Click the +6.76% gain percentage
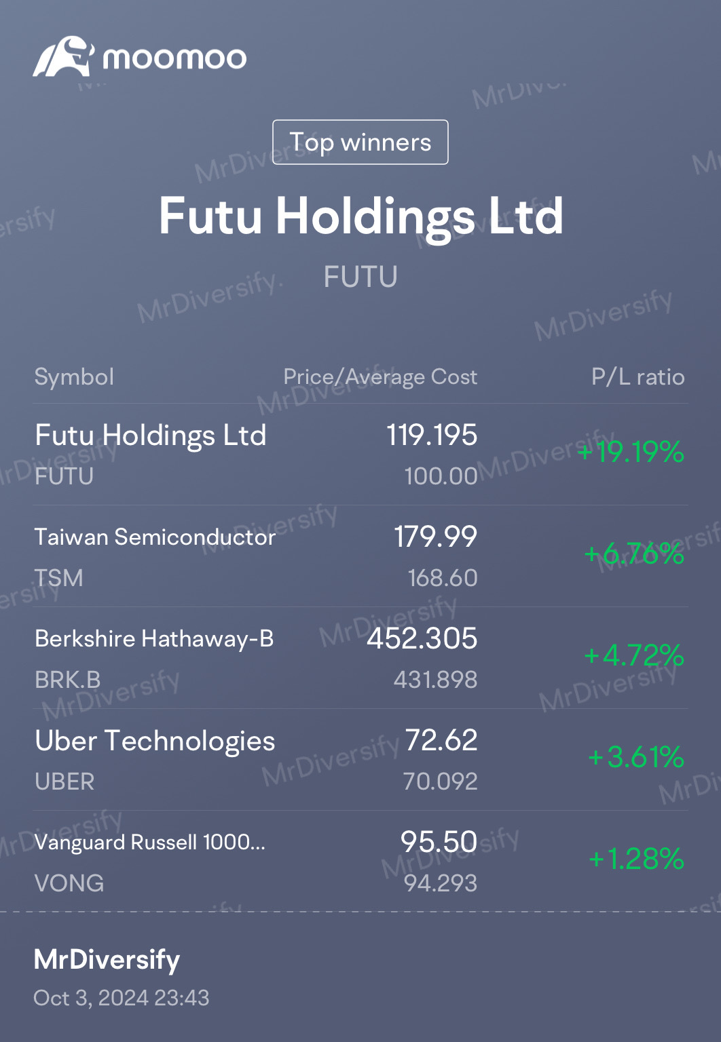The height and width of the screenshot is (1042, 721). click(x=634, y=554)
